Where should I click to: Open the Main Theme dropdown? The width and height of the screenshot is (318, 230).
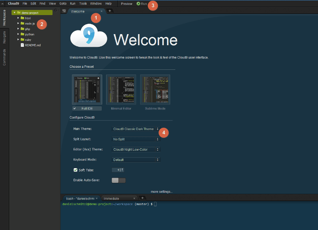pyautogui.click(x=136, y=129)
